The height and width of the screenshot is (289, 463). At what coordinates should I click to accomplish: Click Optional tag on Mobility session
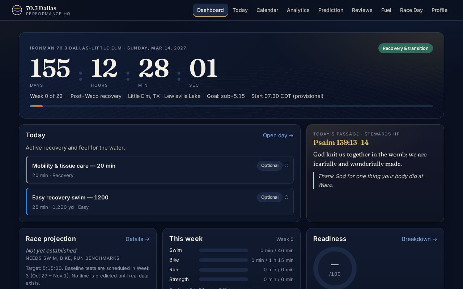point(270,165)
